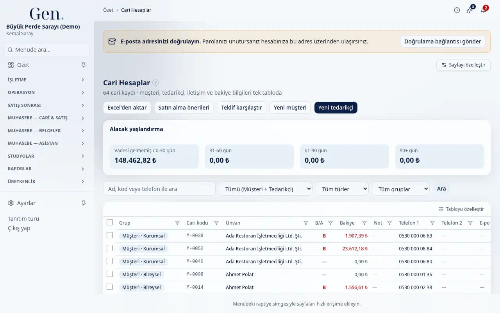
Task: Click Excel'den aktar button
Action: 127,108
